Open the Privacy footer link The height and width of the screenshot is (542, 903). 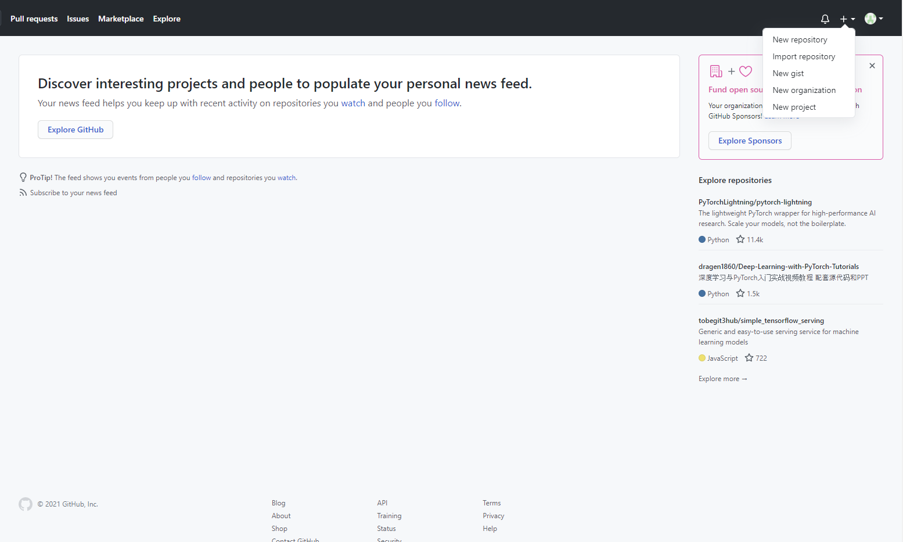(493, 516)
